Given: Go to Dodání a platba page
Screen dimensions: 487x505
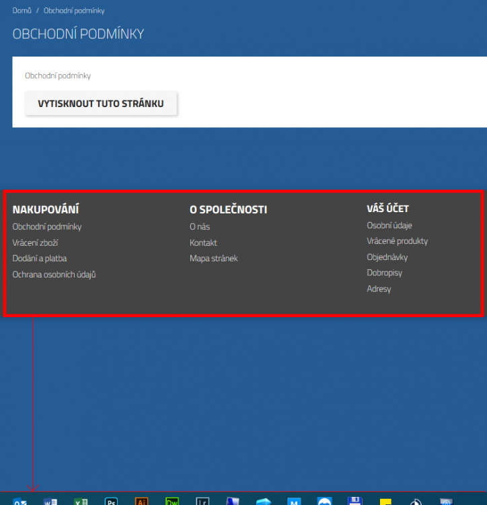Looking at the screenshot, I should pyautogui.click(x=40, y=259).
